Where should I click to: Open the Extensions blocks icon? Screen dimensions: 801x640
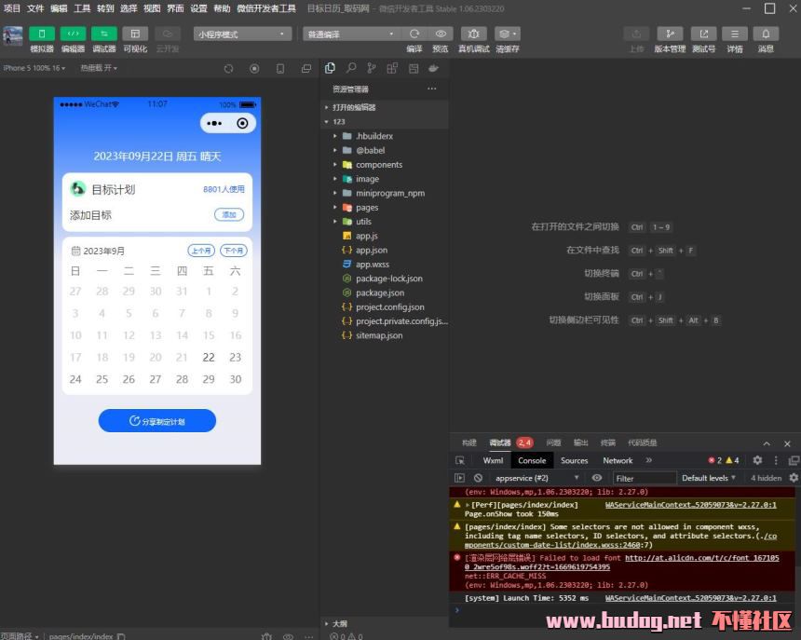coord(392,68)
